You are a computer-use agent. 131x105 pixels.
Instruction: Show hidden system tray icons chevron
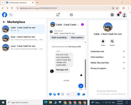click(103, 102)
